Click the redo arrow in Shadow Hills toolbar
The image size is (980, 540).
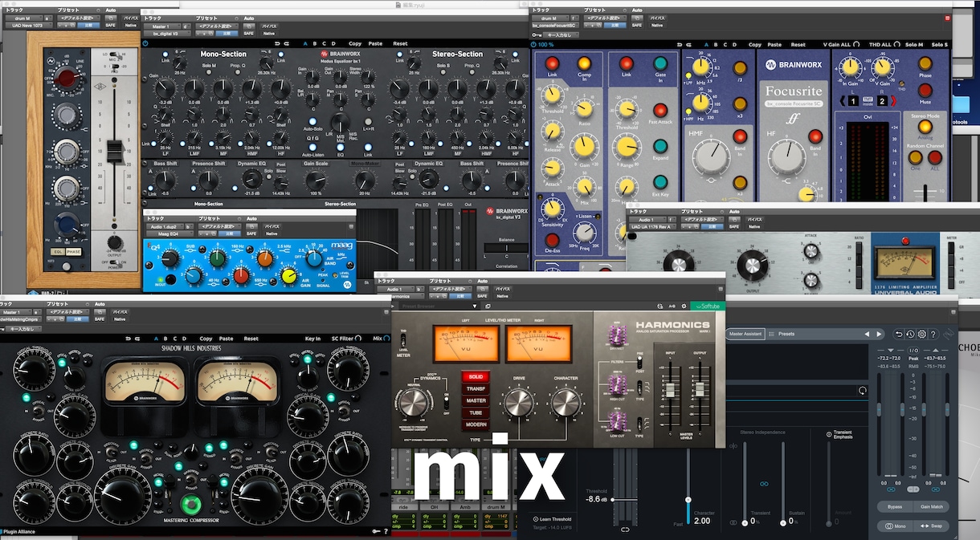(x=139, y=339)
